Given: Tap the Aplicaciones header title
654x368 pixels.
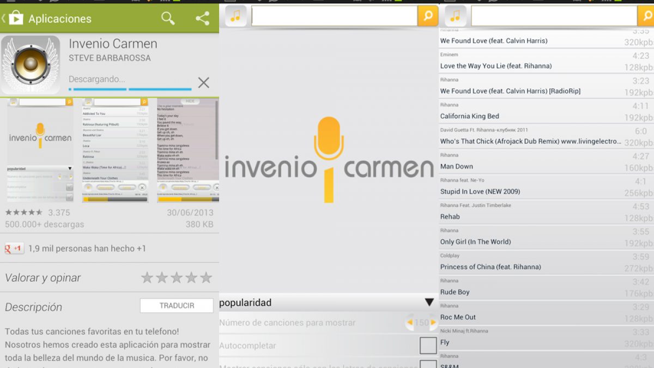Looking at the screenshot, I should 60,19.
